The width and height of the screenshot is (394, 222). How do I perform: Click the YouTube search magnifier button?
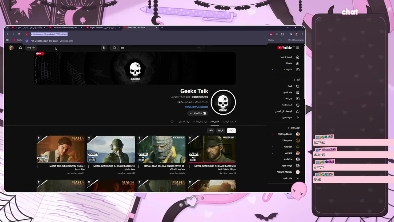[115, 48]
